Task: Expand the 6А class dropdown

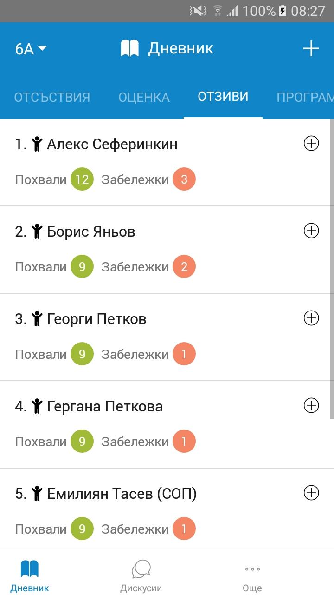Action: tap(31, 49)
